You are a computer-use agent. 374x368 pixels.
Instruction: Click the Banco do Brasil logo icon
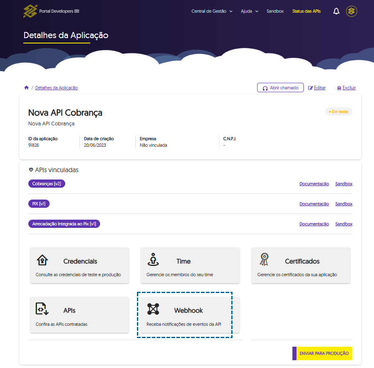[x=30, y=11]
